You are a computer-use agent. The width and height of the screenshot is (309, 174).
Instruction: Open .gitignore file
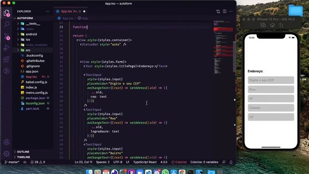[33, 66]
